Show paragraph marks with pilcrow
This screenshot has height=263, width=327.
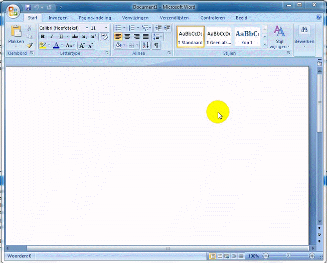156,45
